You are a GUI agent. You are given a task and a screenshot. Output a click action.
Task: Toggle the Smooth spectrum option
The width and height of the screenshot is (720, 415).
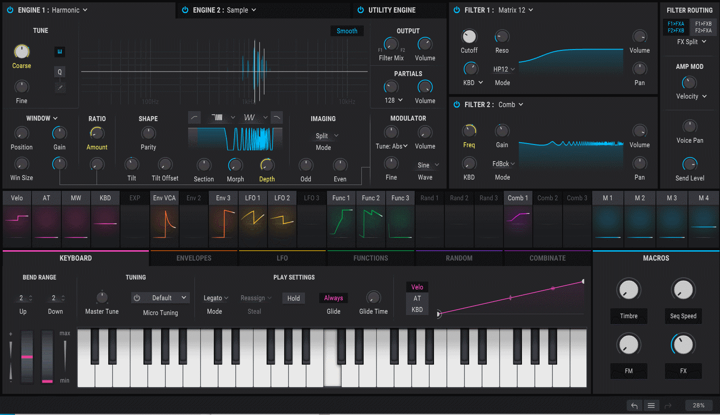click(x=347, y=31)
